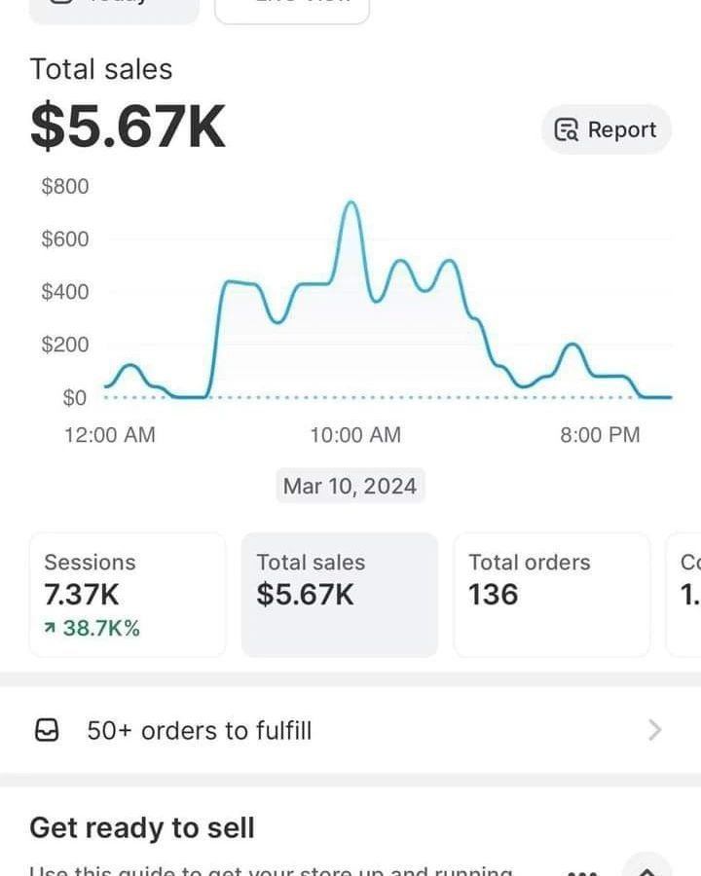Open the Today date range button
This screenshot has height=876, width=701.
click(x=114, y=8)
